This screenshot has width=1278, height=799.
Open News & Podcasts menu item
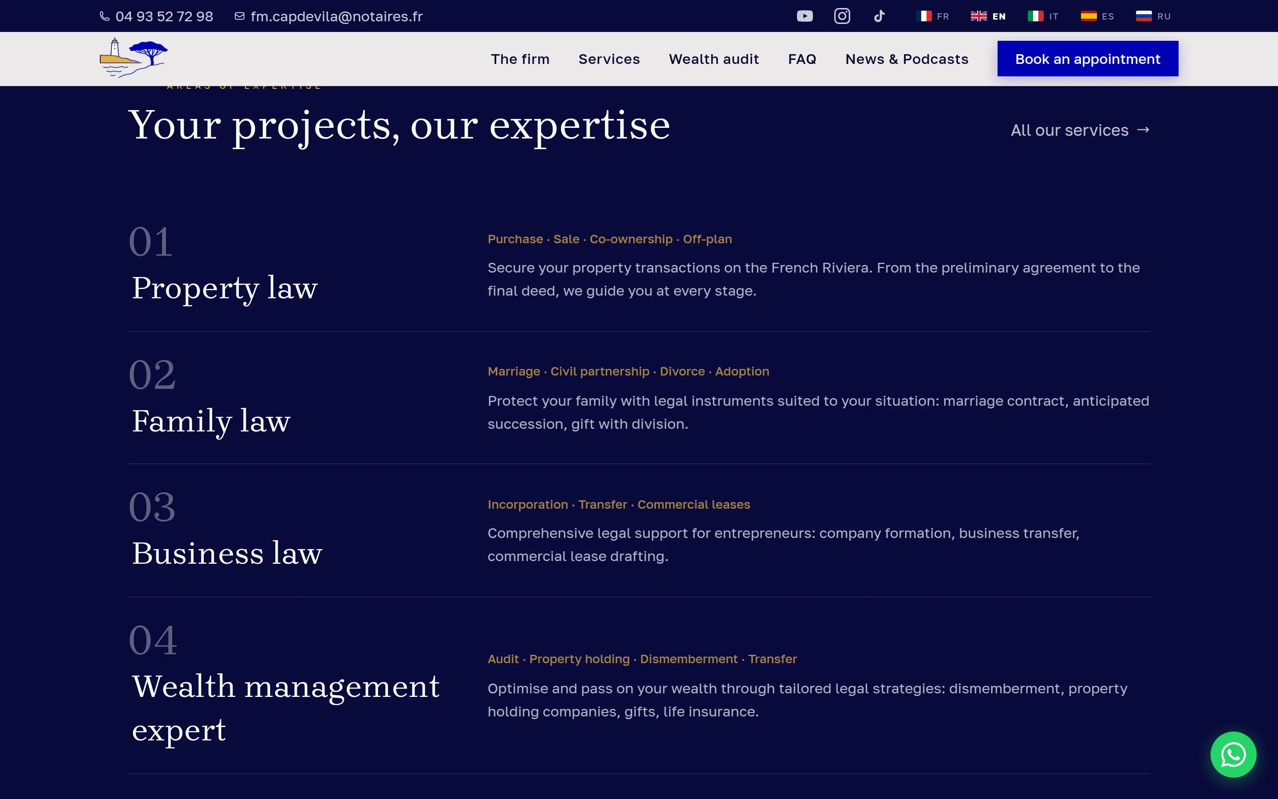pos(907,59)
